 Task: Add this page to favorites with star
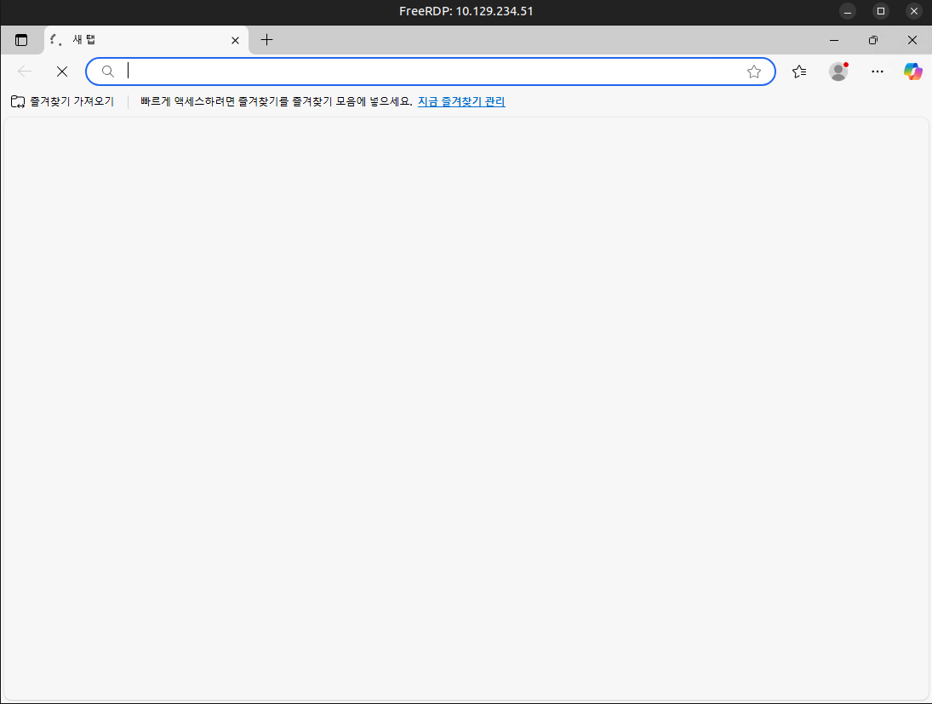click(754, 72)
